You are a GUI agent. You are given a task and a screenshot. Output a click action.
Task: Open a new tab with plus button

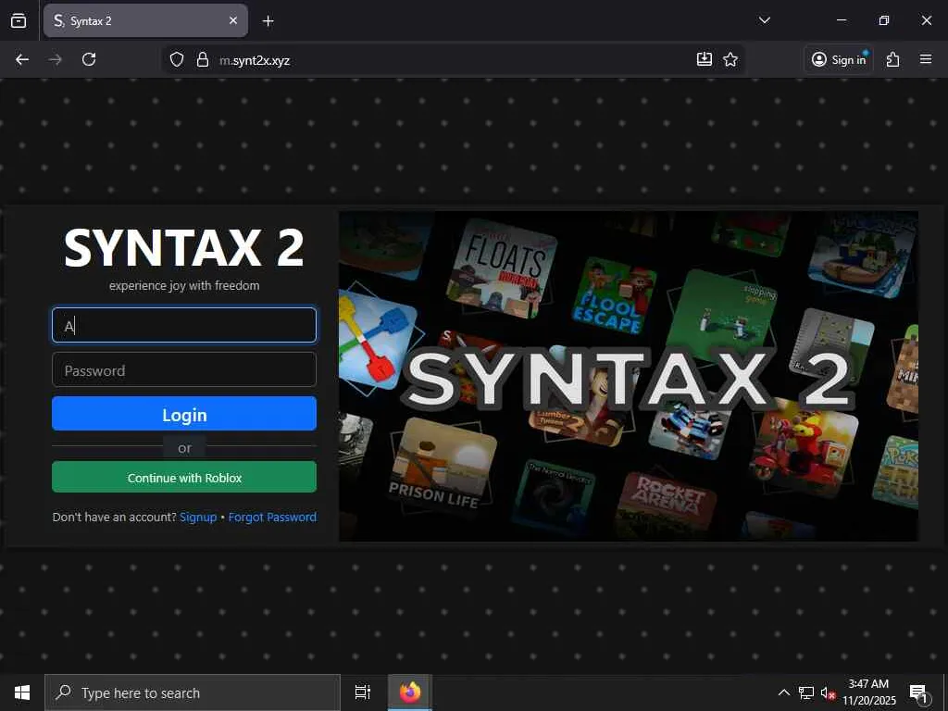coord(268,21)
